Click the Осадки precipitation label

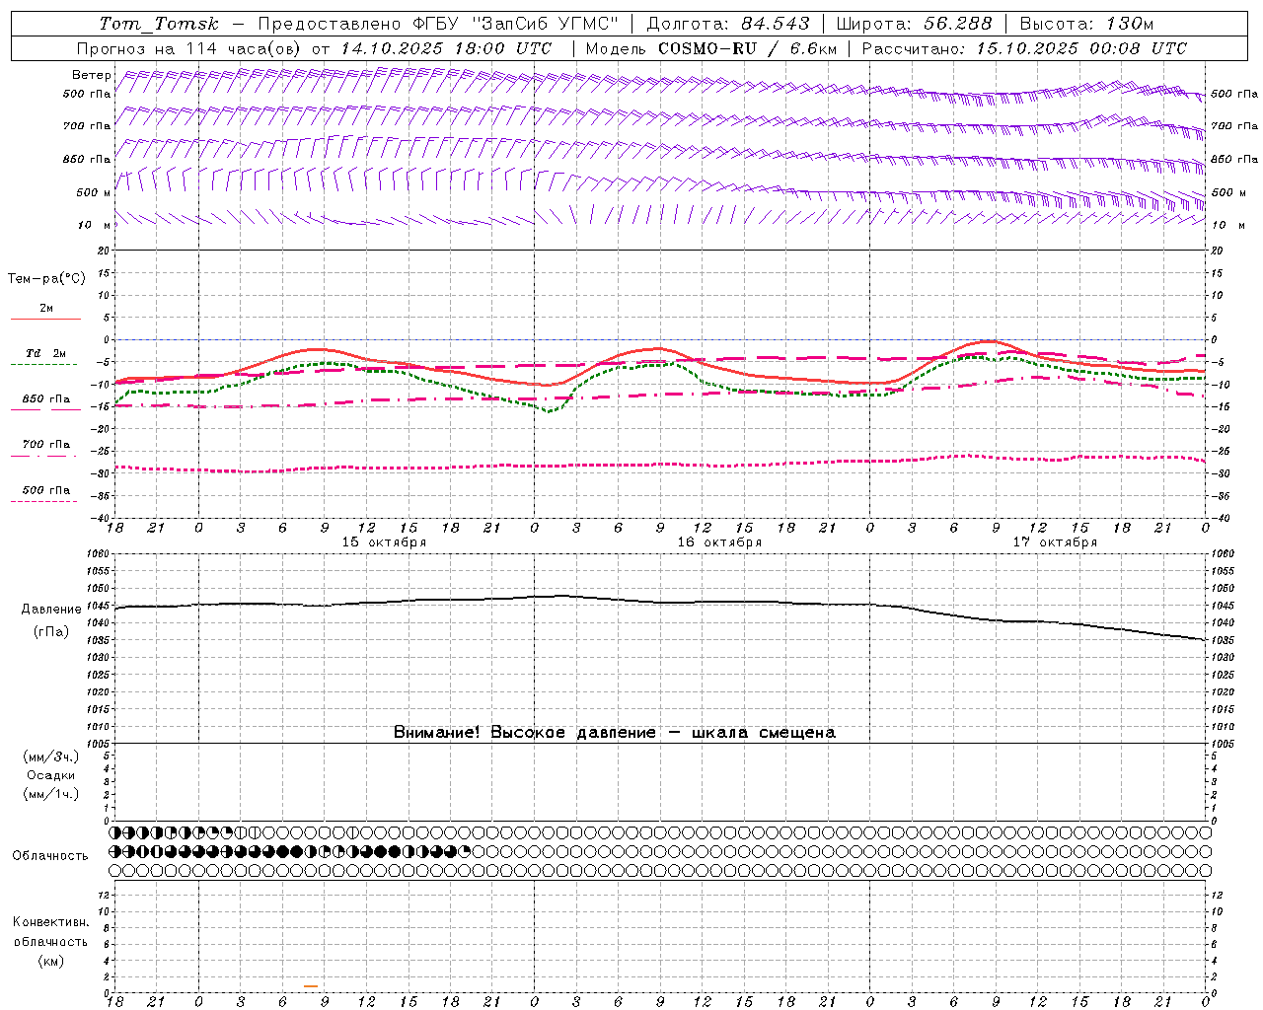[x=51, y=775]
